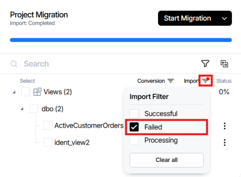Collapse the dbo (2) schema node
The height and width of the screenshot is (177, 241).
click(x=22, y=109)
